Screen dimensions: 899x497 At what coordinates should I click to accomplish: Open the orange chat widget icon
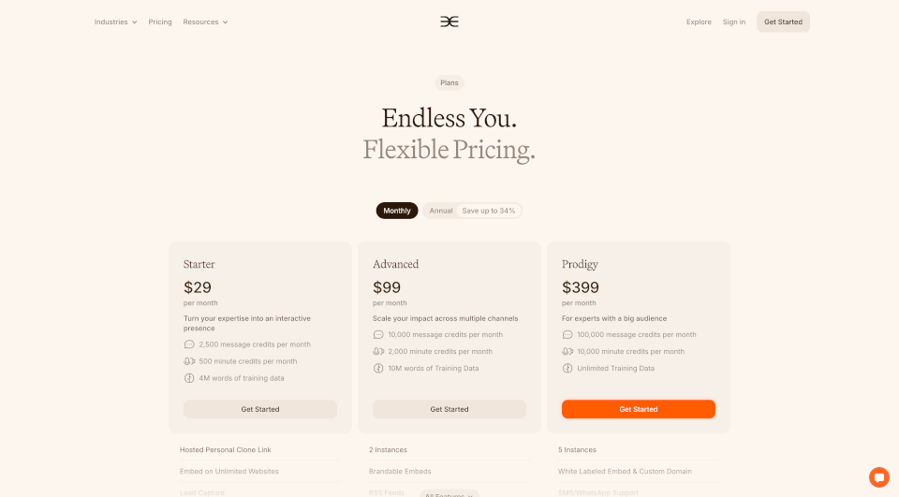(878, 477)
